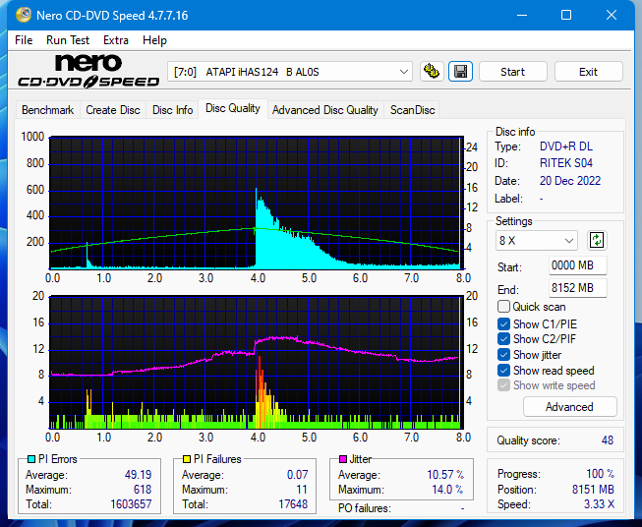Viewport: 642px width, 527px height.
Task: Open the Extra menu
Action: [x=116, y=40]
